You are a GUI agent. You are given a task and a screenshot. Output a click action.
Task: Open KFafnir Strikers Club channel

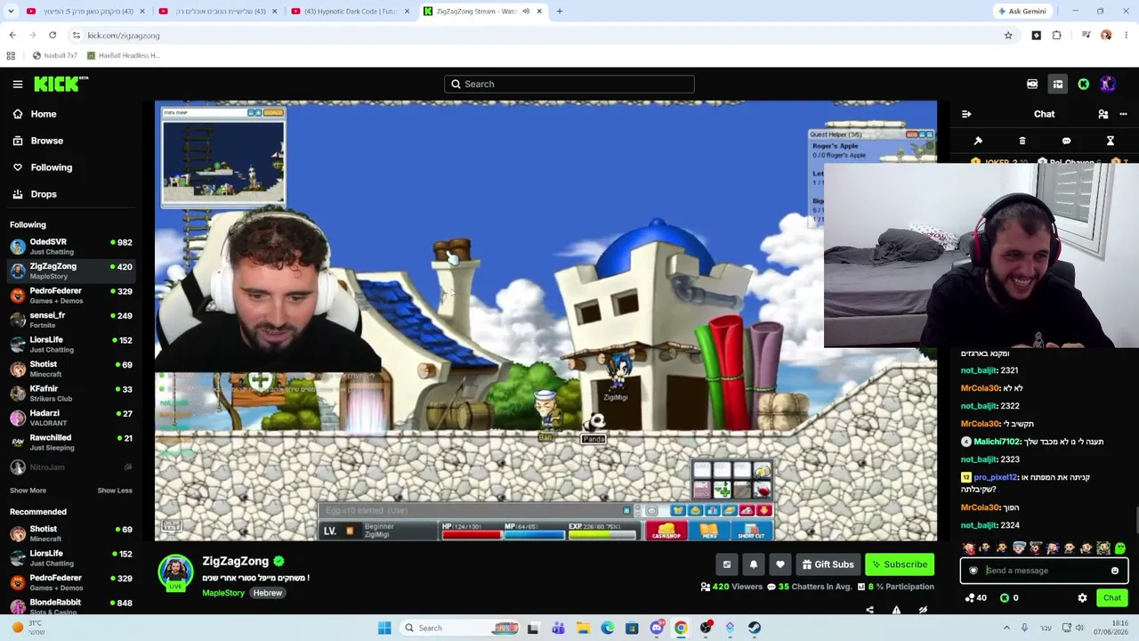tap(71, 394)
